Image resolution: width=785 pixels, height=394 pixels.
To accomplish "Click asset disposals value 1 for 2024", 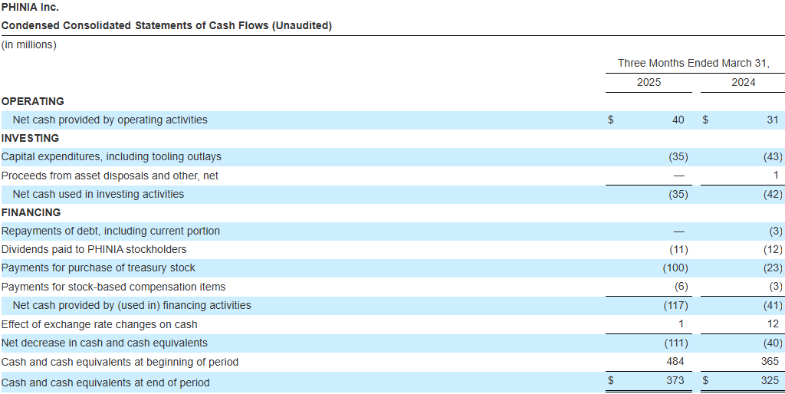I will tap(776, 176).
